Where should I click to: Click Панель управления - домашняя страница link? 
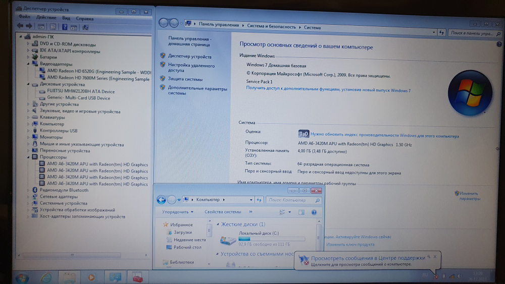coord(190,41)
